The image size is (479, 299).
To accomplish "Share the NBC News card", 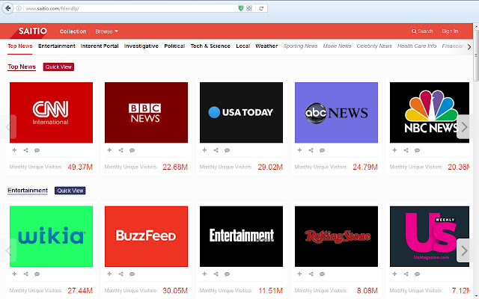I will point(406,150).
